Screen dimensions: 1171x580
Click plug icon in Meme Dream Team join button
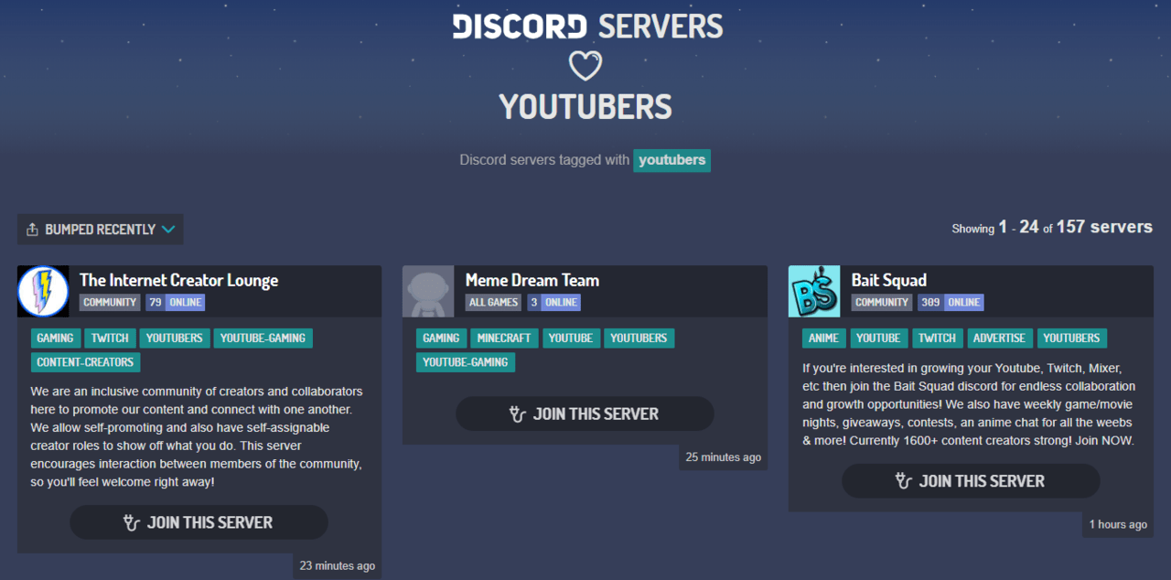[518, 414]
